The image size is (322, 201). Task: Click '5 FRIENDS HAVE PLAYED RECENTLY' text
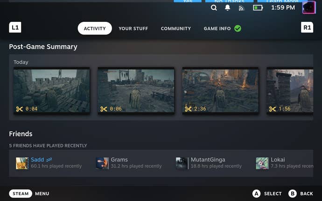coord(48,146)
